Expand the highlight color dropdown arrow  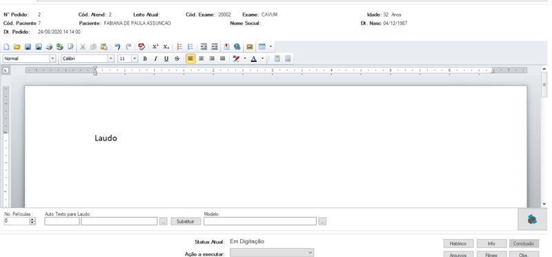(x=245, y=59)
